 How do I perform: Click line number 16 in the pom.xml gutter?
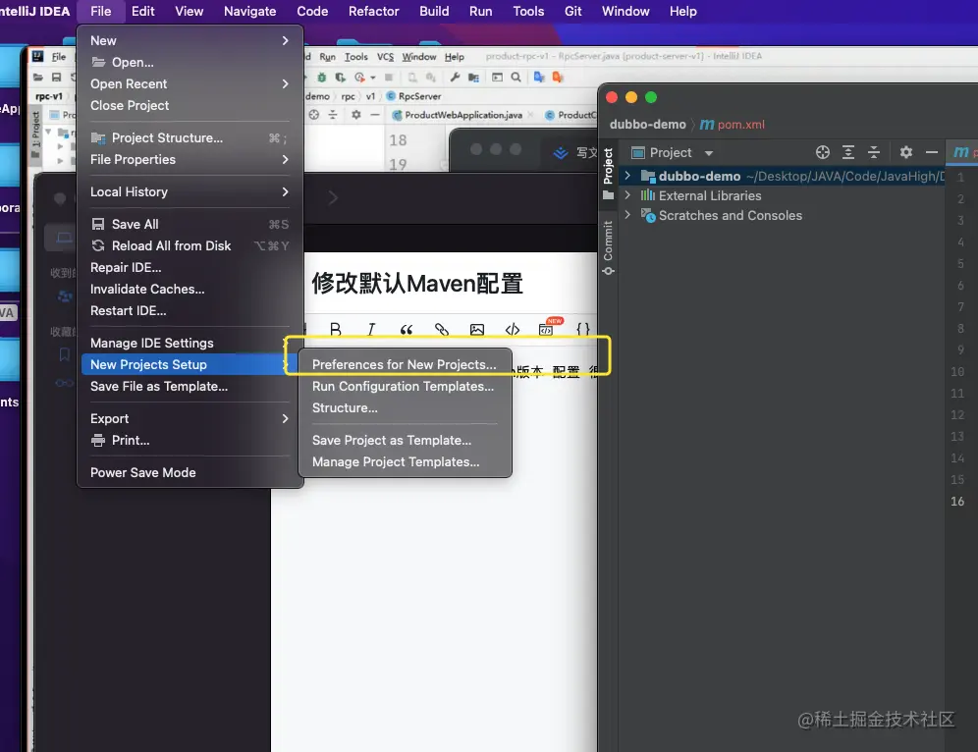point(957,501)
